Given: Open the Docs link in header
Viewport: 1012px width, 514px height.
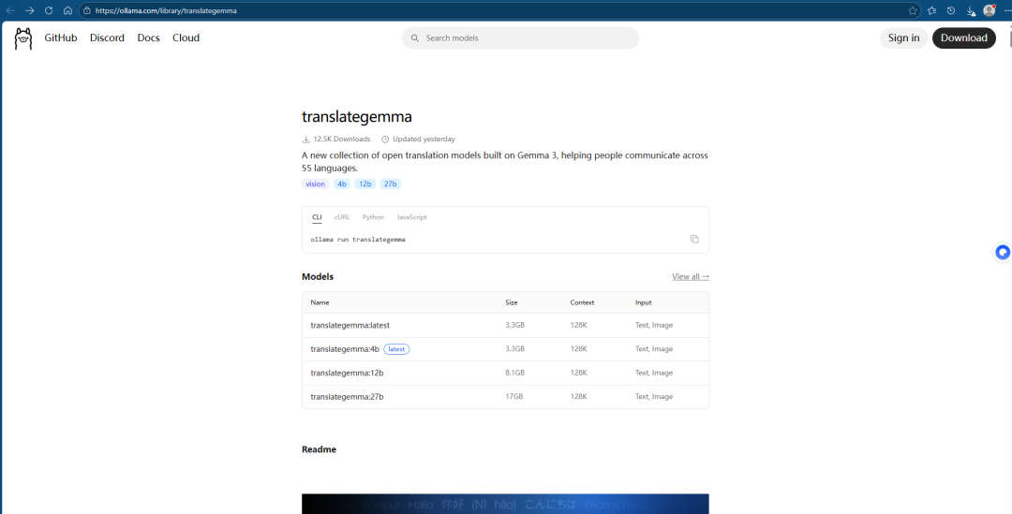Looking at the screenshot, I should (x=148, y=38).
